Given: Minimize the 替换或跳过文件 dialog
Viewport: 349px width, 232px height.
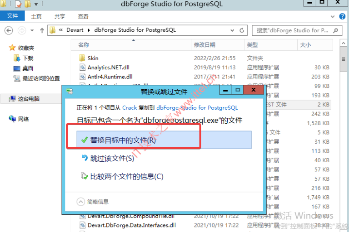Looking at the screenshot, I should point(225,90).
